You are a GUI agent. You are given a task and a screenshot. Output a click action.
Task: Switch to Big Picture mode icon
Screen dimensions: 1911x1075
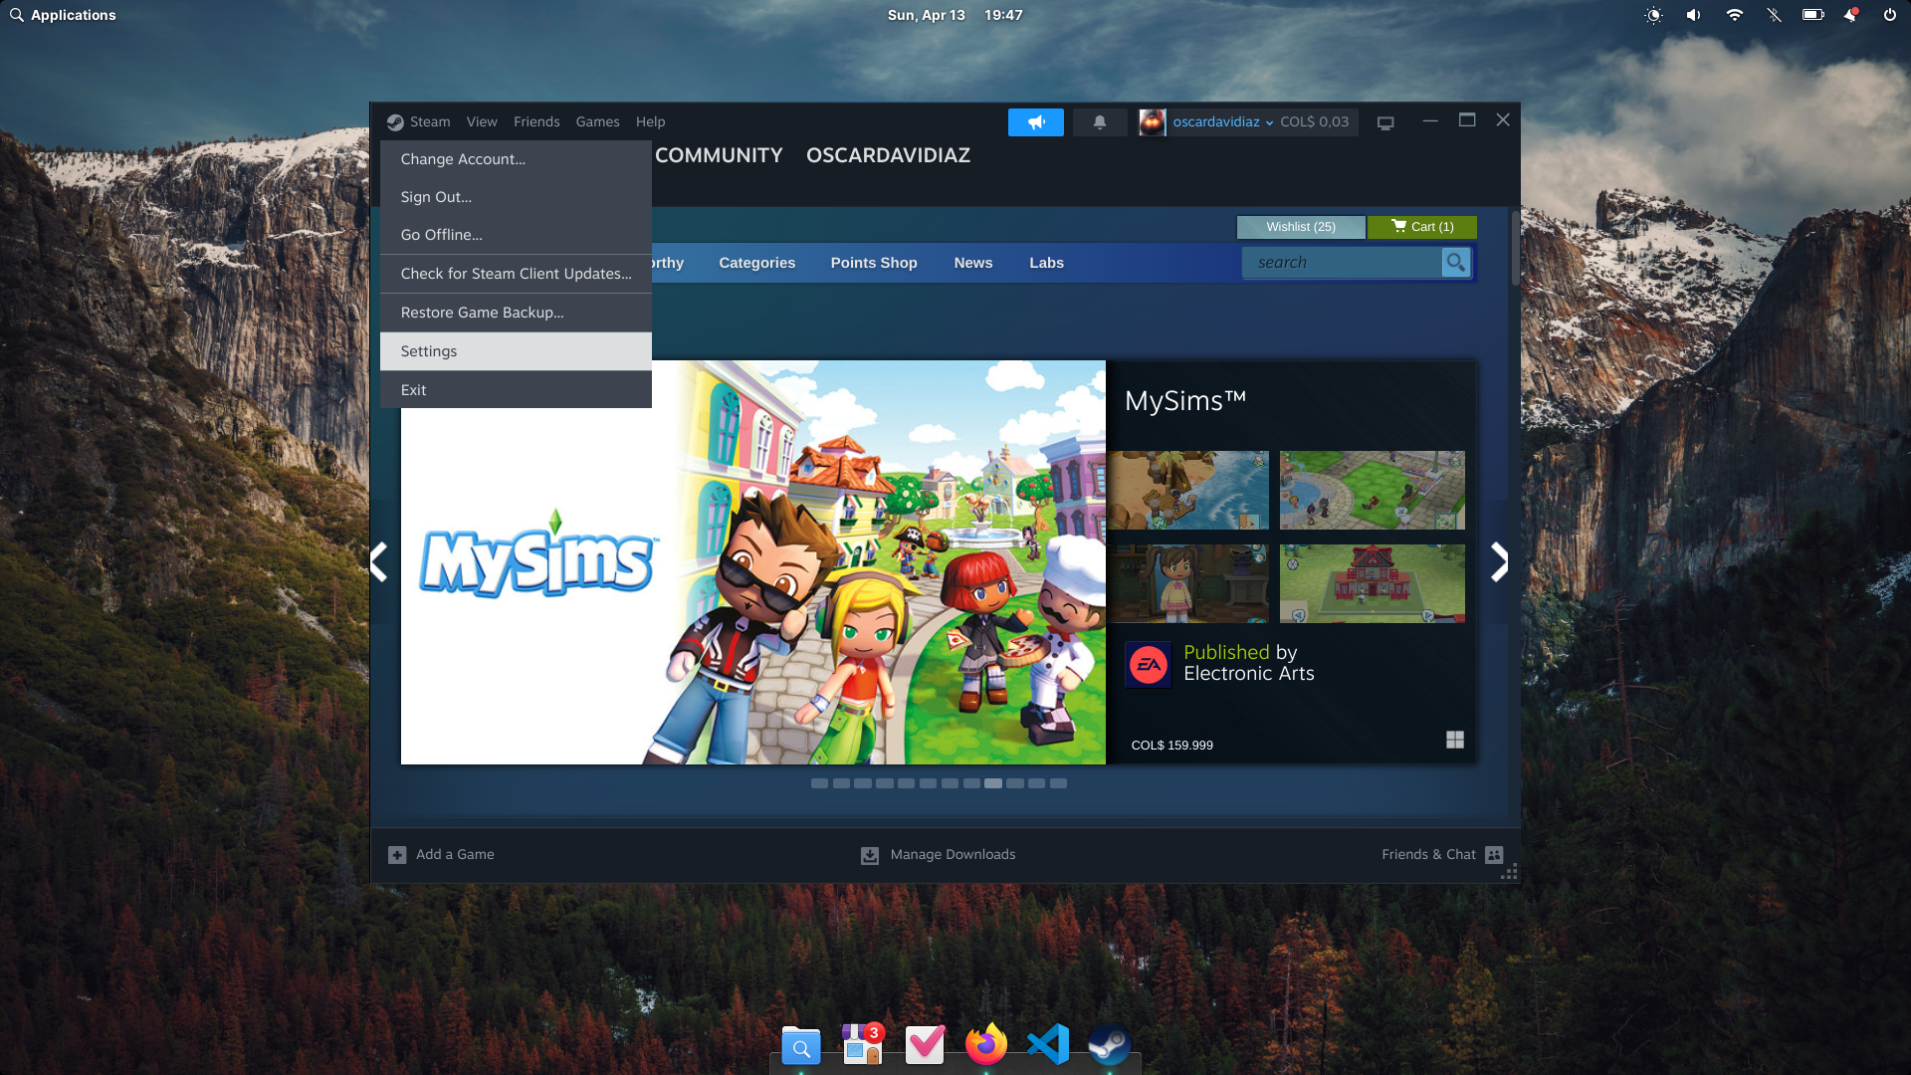(1385, 122)
